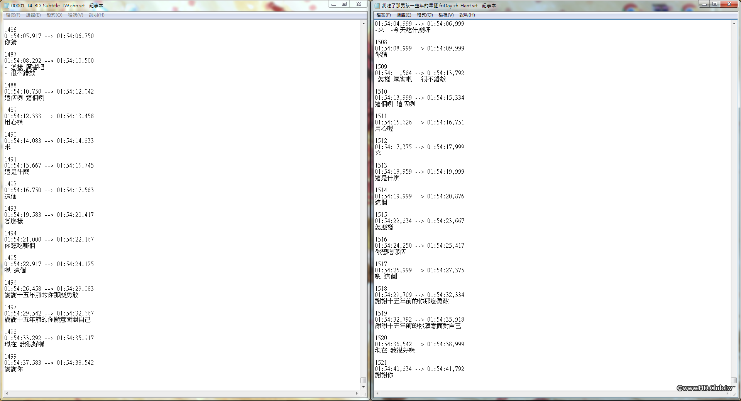
Task: Click 現在 我很好喔 in the friDay.zh-Hant window
Action: [395, 350]
